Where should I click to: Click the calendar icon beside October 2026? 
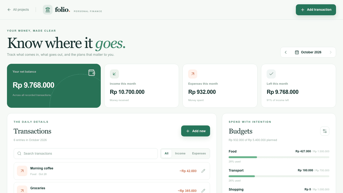(x=297, y=52)
